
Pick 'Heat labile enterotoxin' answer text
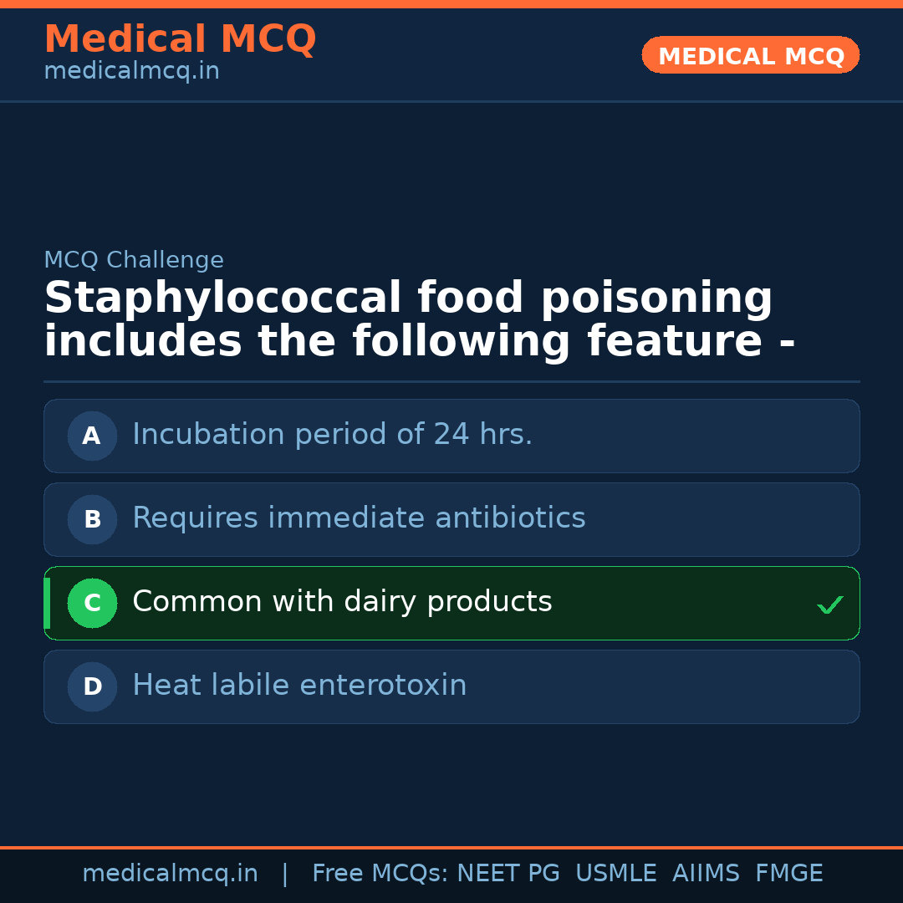[299, 686]
